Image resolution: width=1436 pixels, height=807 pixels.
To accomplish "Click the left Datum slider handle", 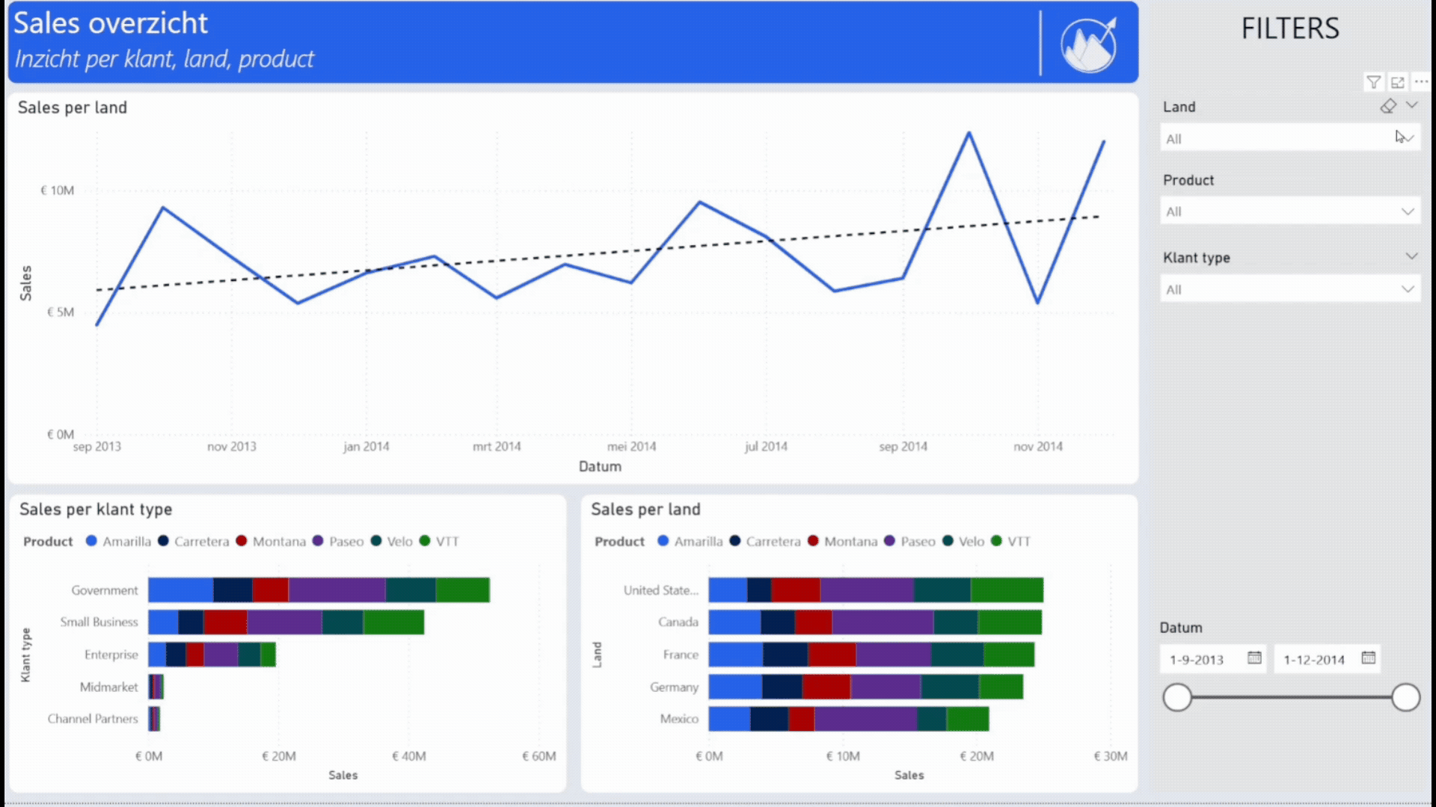I will point(1177,697).
